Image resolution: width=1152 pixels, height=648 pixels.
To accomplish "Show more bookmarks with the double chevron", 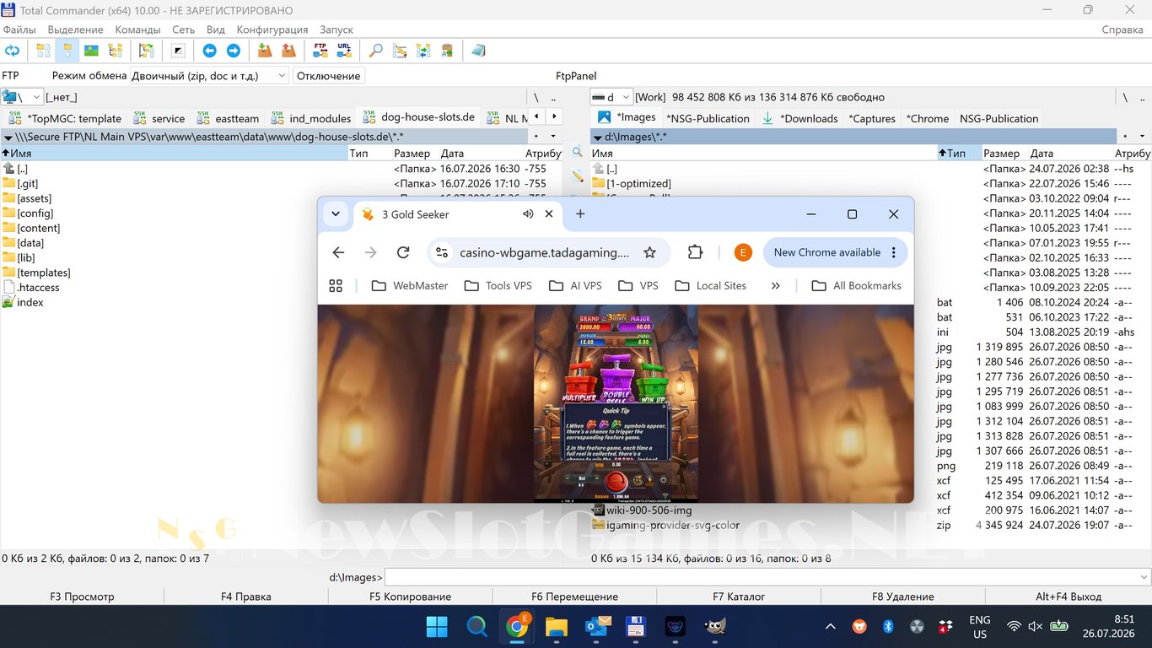I will (776, 285).
